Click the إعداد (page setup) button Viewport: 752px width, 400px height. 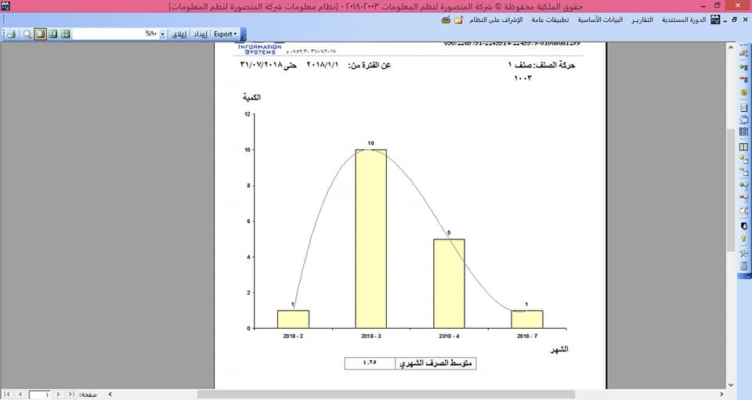click(x=201, y=34)
